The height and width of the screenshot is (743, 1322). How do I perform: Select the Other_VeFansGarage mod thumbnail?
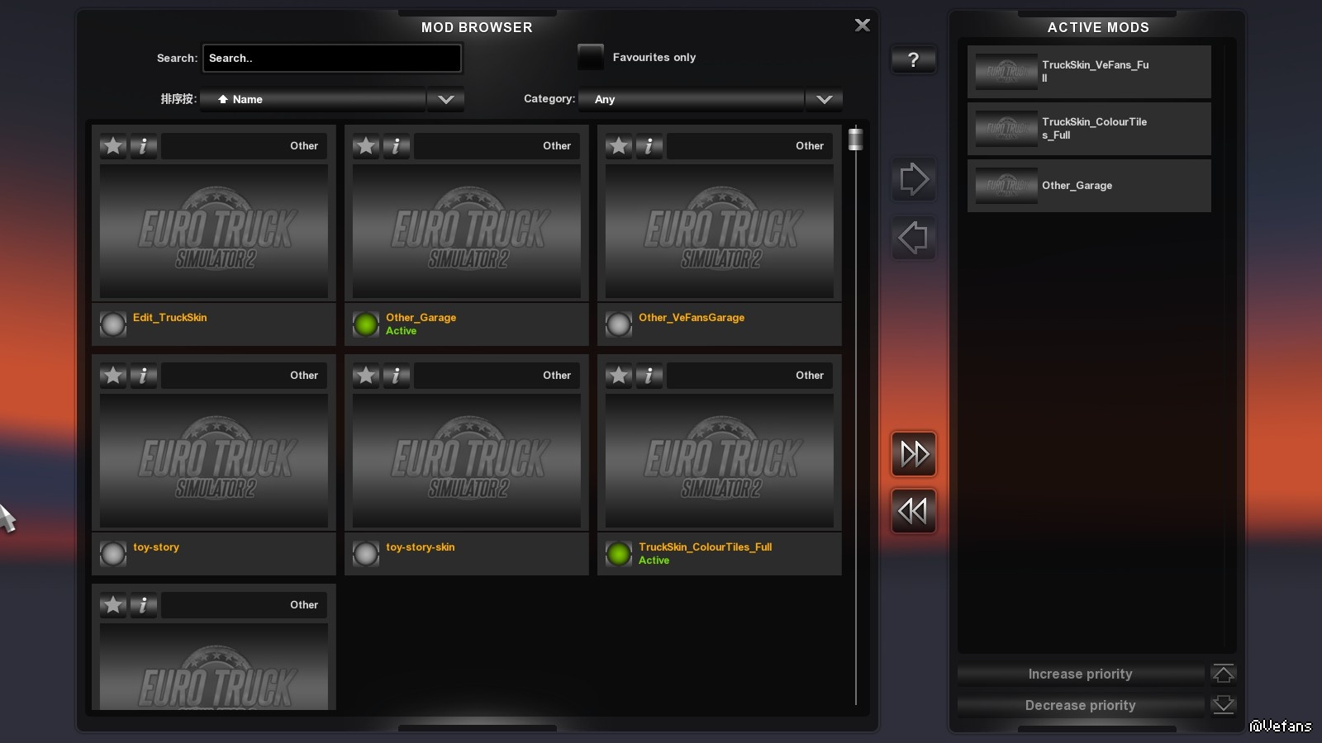tap(720, 231)
